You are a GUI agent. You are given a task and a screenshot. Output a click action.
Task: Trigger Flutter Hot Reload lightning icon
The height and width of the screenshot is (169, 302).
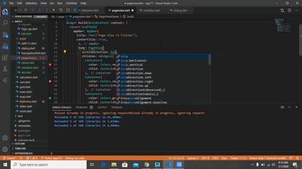point(54,10)
